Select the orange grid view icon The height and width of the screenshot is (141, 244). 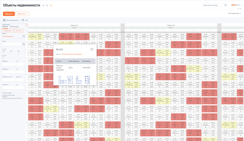click(51, 6)
